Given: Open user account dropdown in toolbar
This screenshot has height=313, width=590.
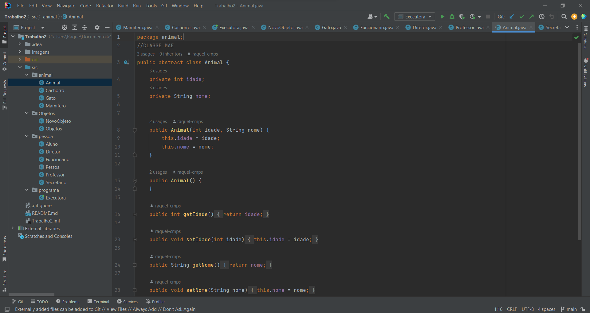Looking at the screenshot, I should 372,17.
